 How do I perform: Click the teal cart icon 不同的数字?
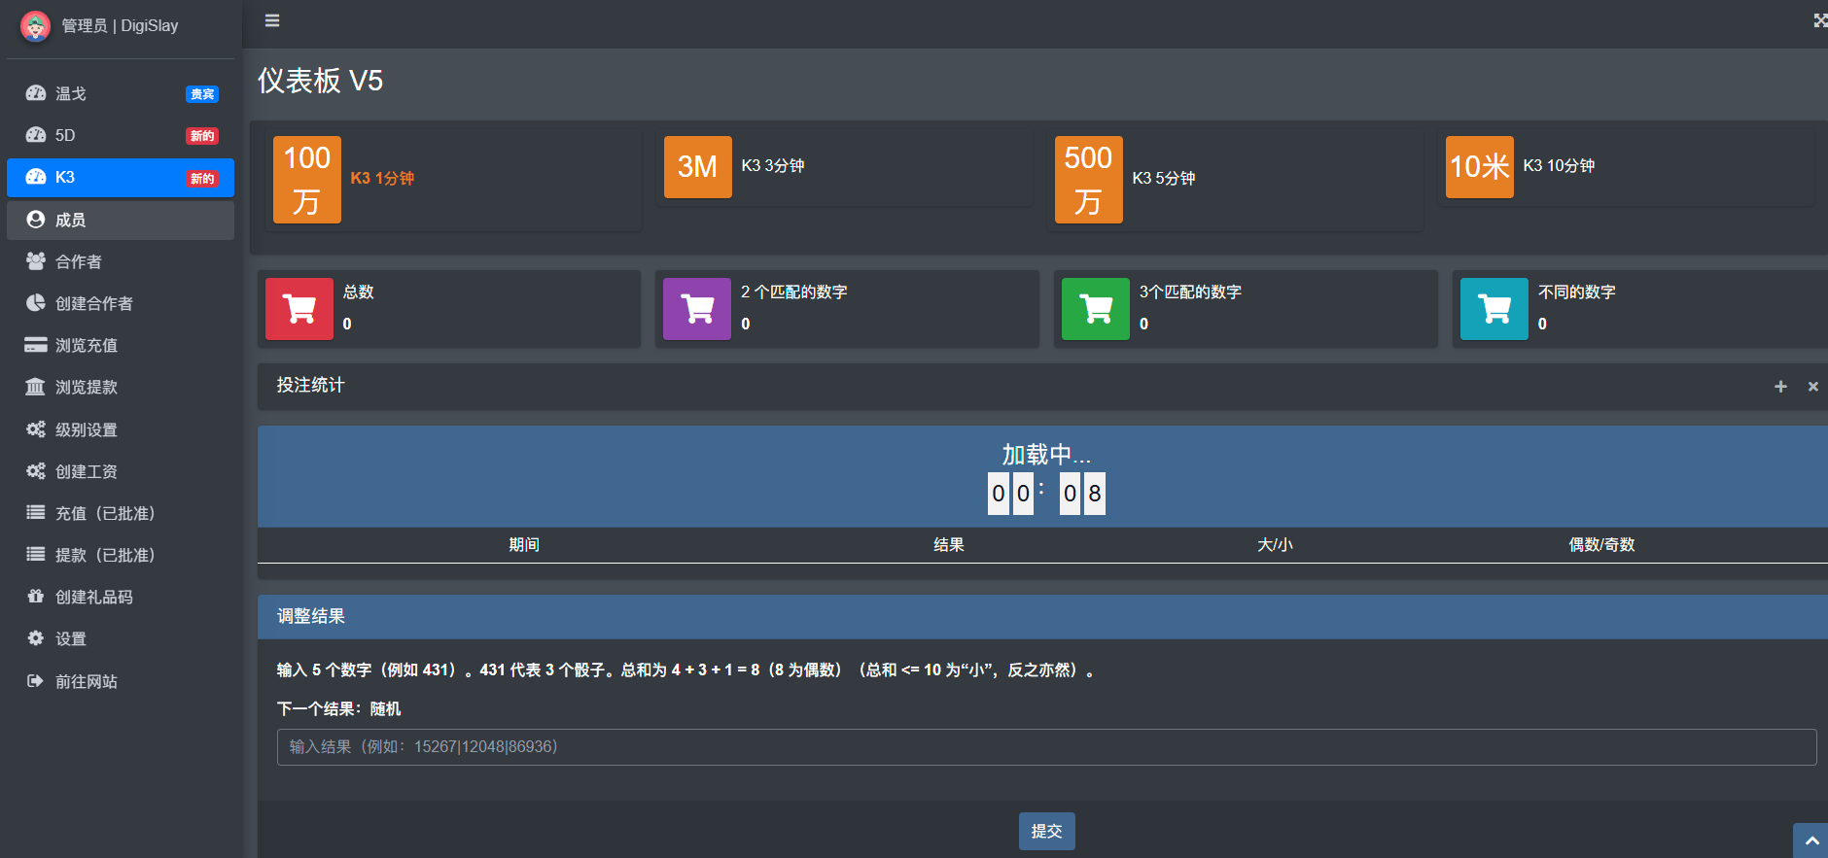pos(1494,309)
